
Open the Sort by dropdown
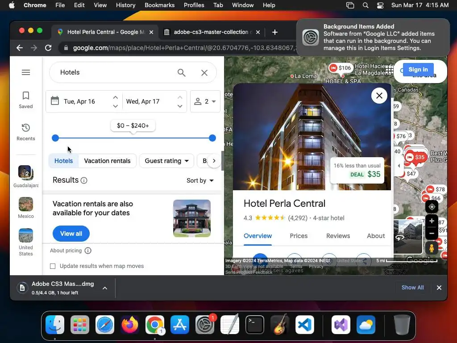click(200, 180)
